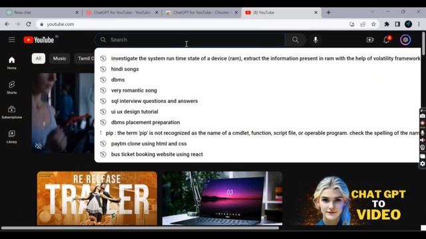
Task: Close the New chat tab
Action: [x=77, y=13]
